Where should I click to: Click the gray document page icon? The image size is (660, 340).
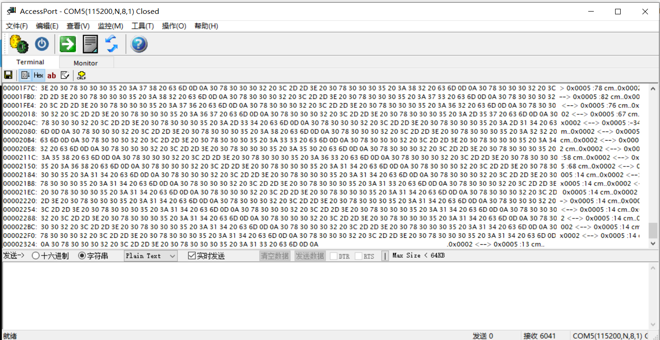[90, 44]
